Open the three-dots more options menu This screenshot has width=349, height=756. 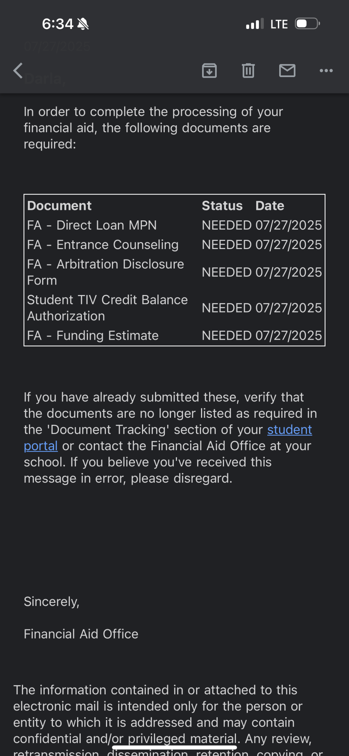(x=326, y=71)
